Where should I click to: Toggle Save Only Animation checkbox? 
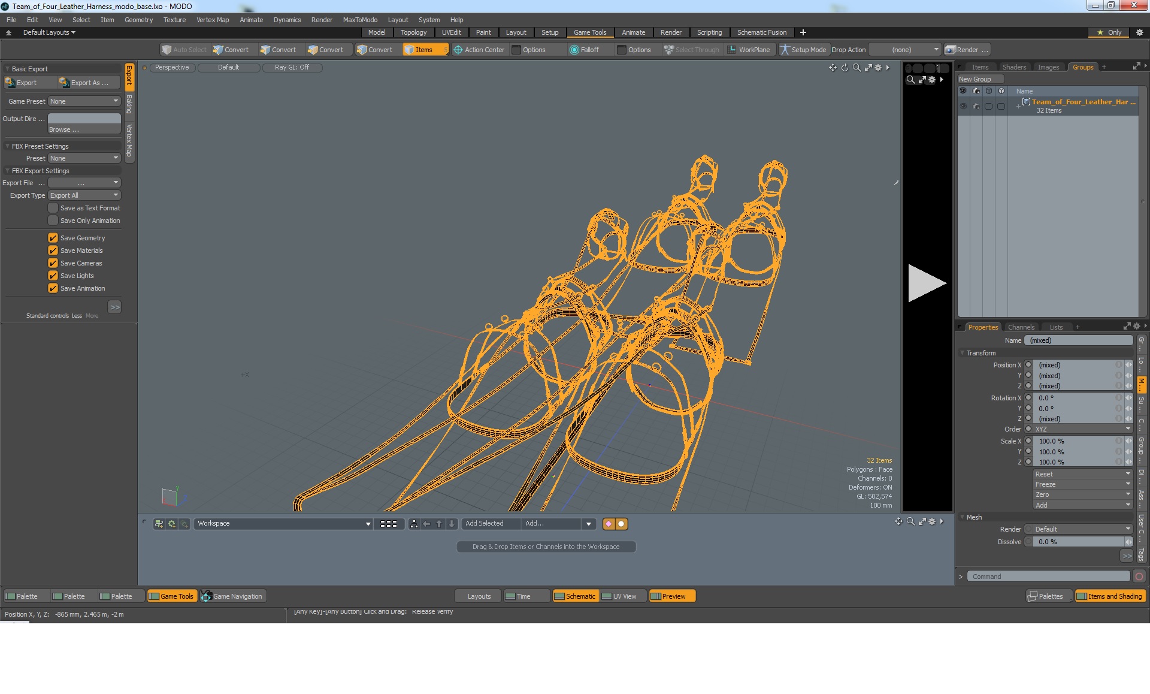pyautogui.click(x=53, y=221)
